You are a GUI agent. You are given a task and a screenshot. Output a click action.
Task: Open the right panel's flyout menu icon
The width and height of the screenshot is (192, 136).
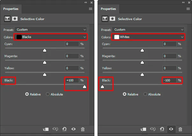188,9
